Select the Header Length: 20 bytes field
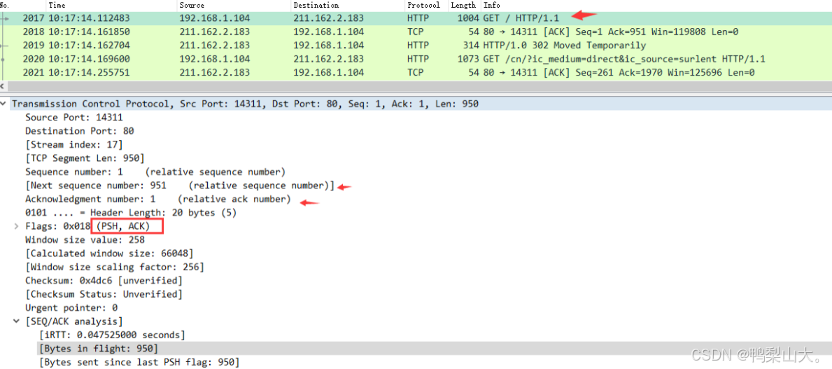 click(131, 213)
